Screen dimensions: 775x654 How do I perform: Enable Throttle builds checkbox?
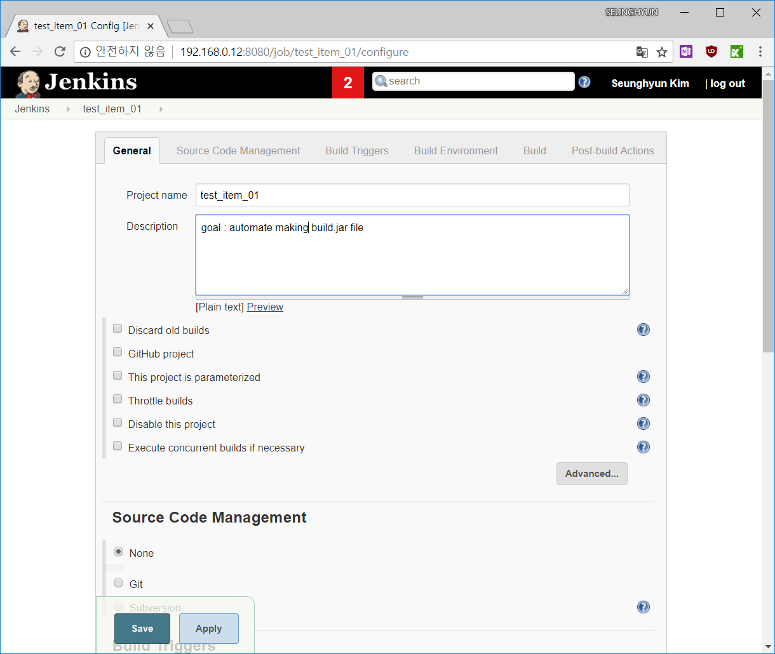(x=118, y=399)
